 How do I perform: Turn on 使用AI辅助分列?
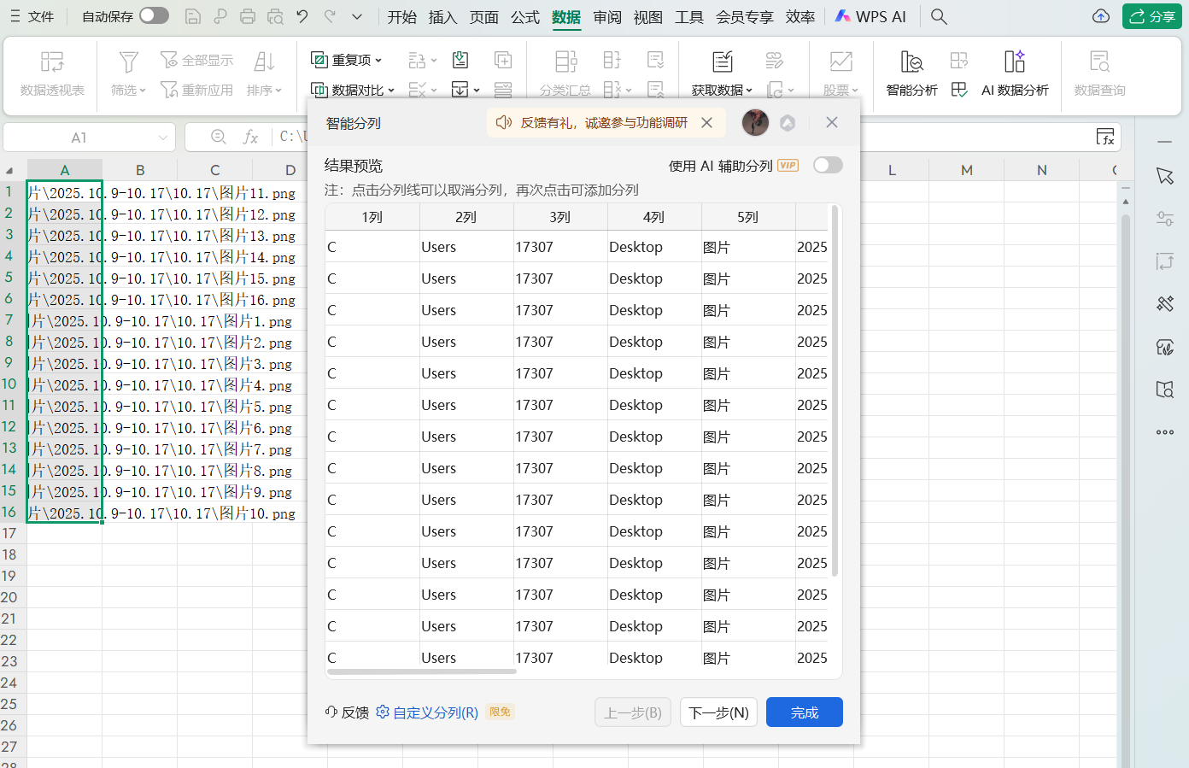(826, 165)
